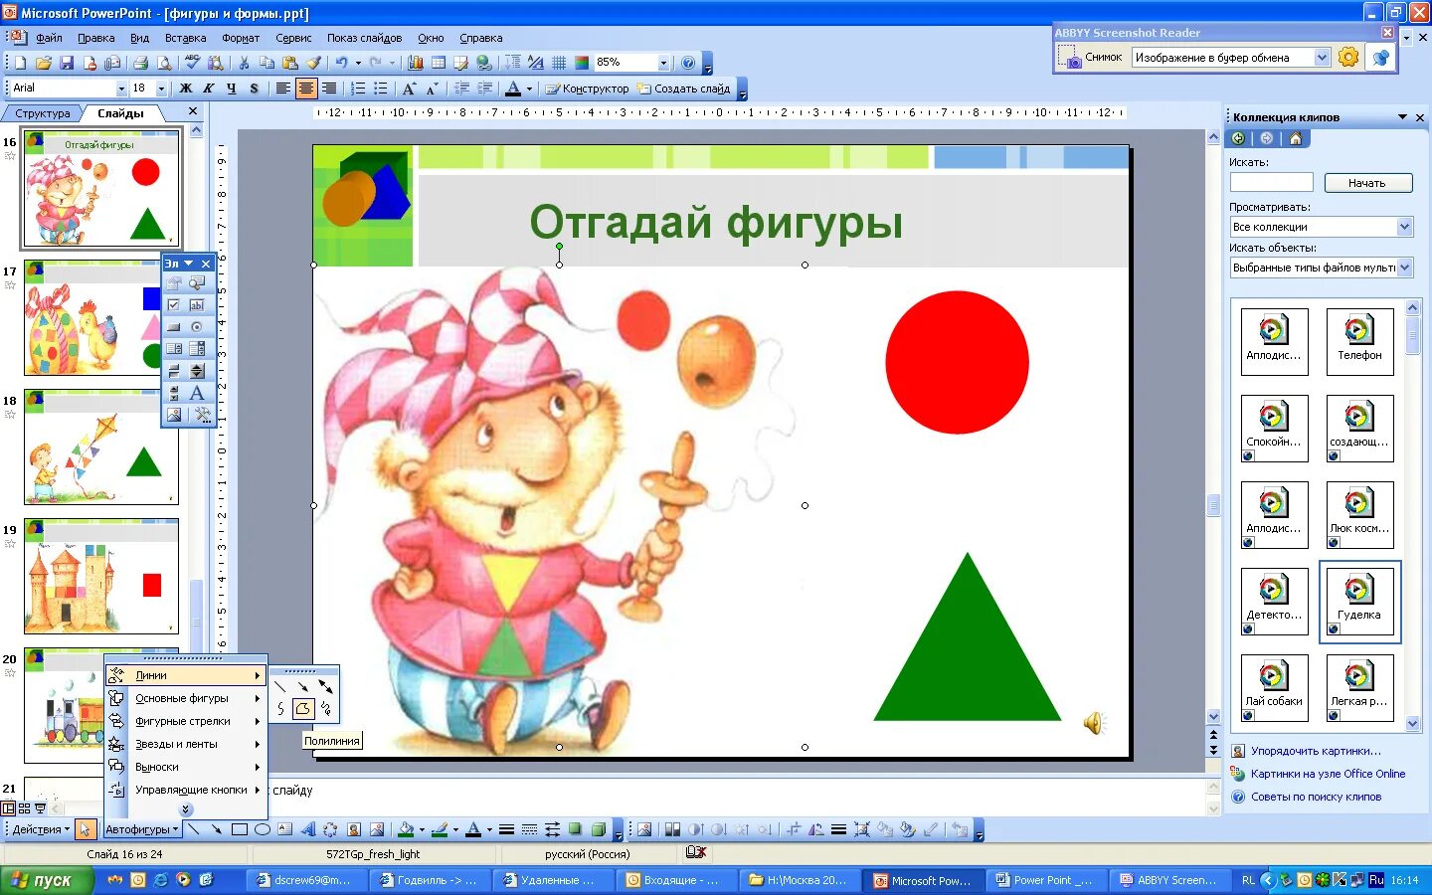1432x895 pixels.
Task: Apply numbered list formatting
Action: pos(358,89)
